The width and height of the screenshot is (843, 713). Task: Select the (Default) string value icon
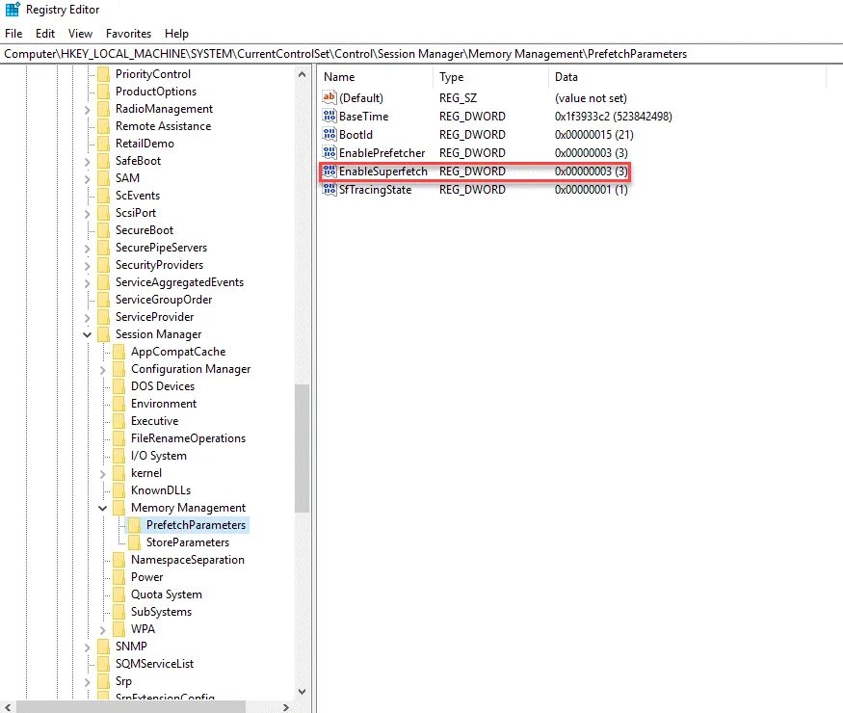point(329,97)
